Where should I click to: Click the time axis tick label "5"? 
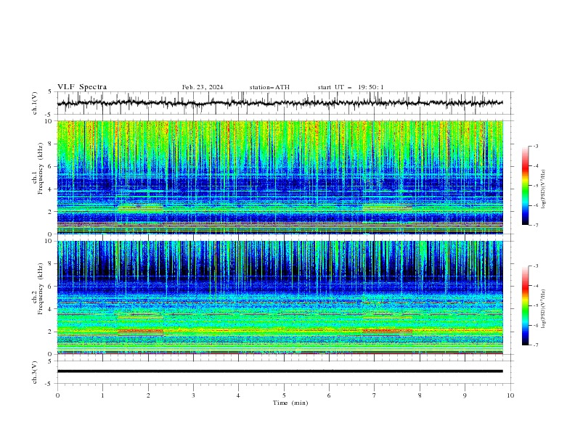(284, 395)
